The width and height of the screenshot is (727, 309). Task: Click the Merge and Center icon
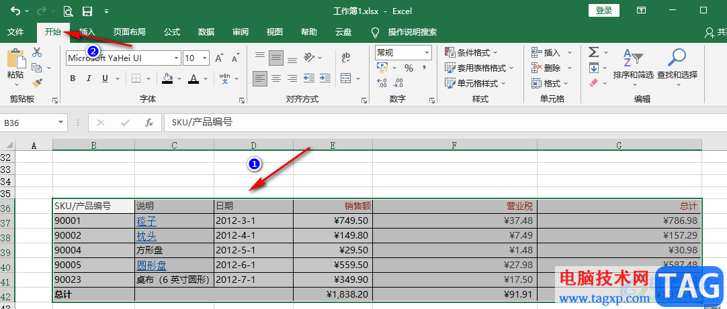click(346, 78)
